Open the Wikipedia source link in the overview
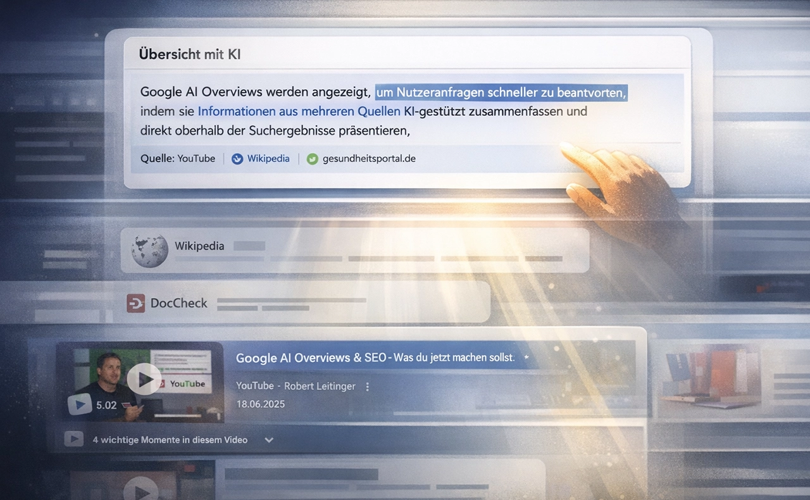Screen dimensions: 810x500 click(x=268, y=159)
